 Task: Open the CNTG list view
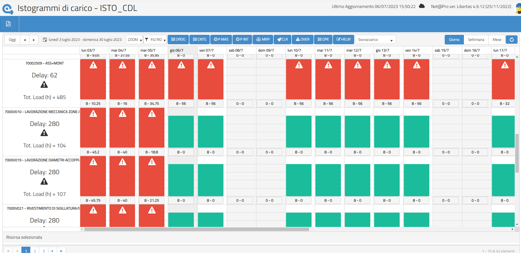click(x=199, y=40)
